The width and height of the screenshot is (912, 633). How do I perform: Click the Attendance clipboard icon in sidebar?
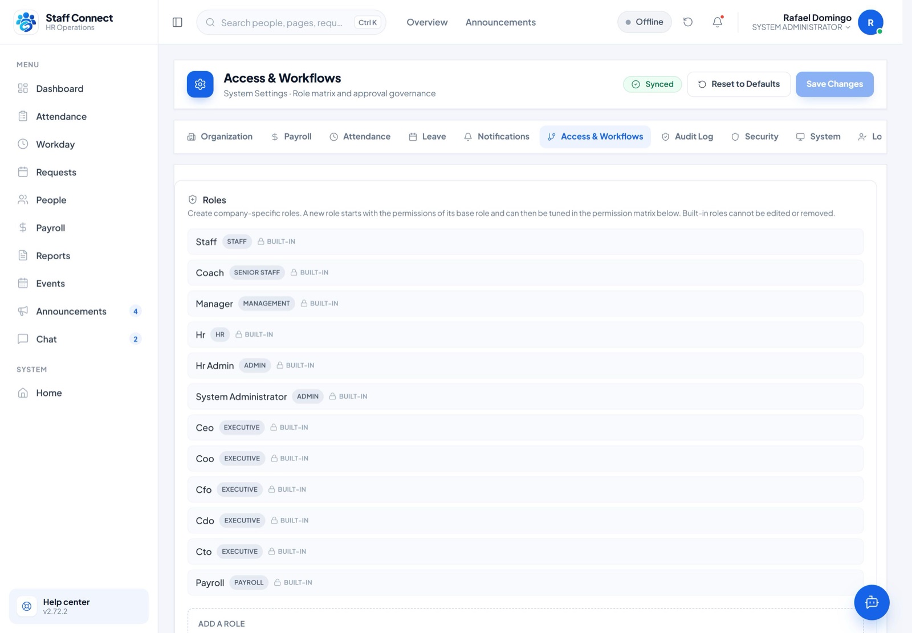23,116
